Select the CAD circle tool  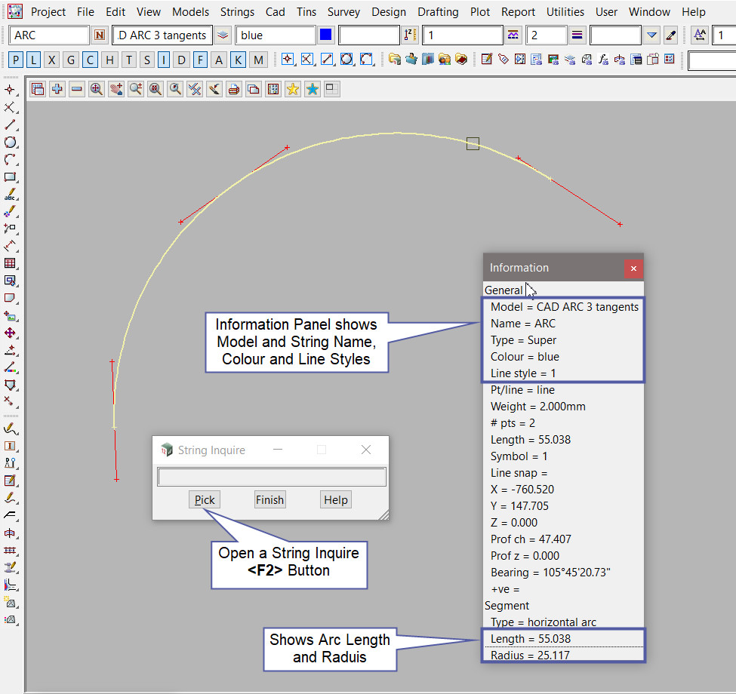click(x=11, y=142)
